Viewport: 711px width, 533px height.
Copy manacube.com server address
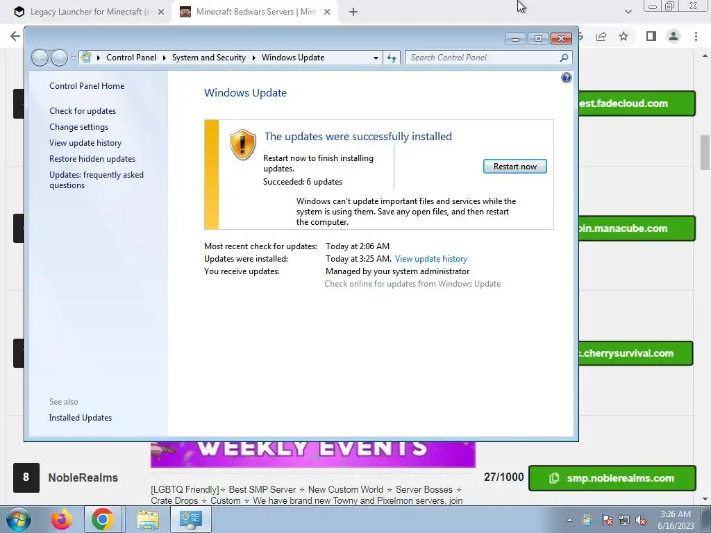(x=637, y=228)
